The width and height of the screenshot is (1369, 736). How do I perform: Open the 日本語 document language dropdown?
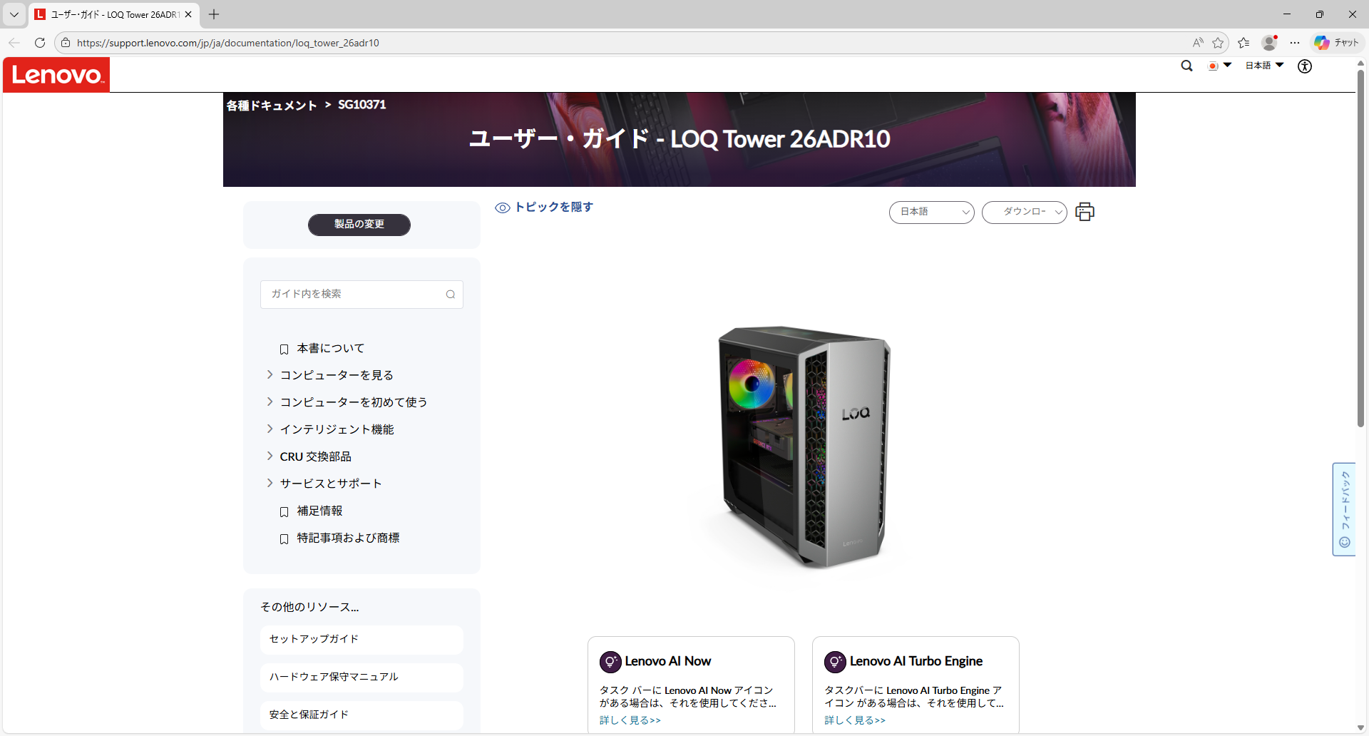pyautogui.click(x=931, y=212)
